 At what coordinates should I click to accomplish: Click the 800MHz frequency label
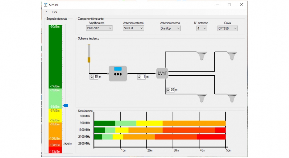[x=85, y=116]
